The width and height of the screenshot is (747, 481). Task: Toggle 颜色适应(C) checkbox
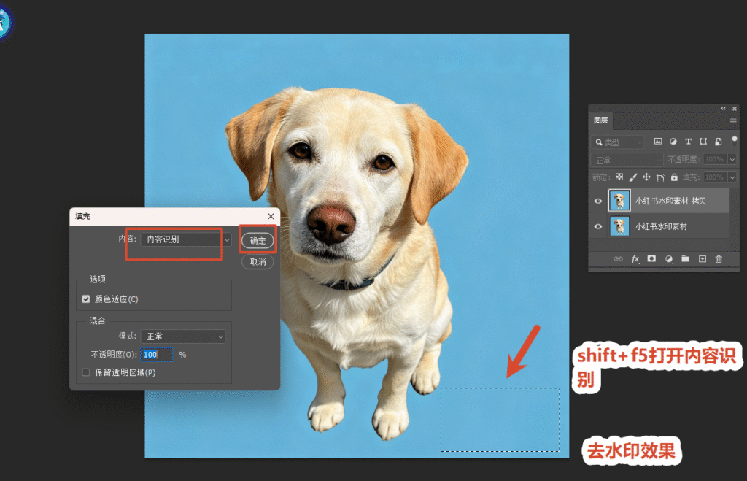[86, 299]
